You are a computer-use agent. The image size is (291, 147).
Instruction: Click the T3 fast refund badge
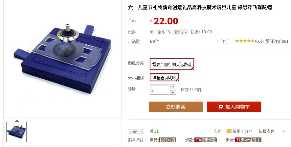[x=206, y=140]
